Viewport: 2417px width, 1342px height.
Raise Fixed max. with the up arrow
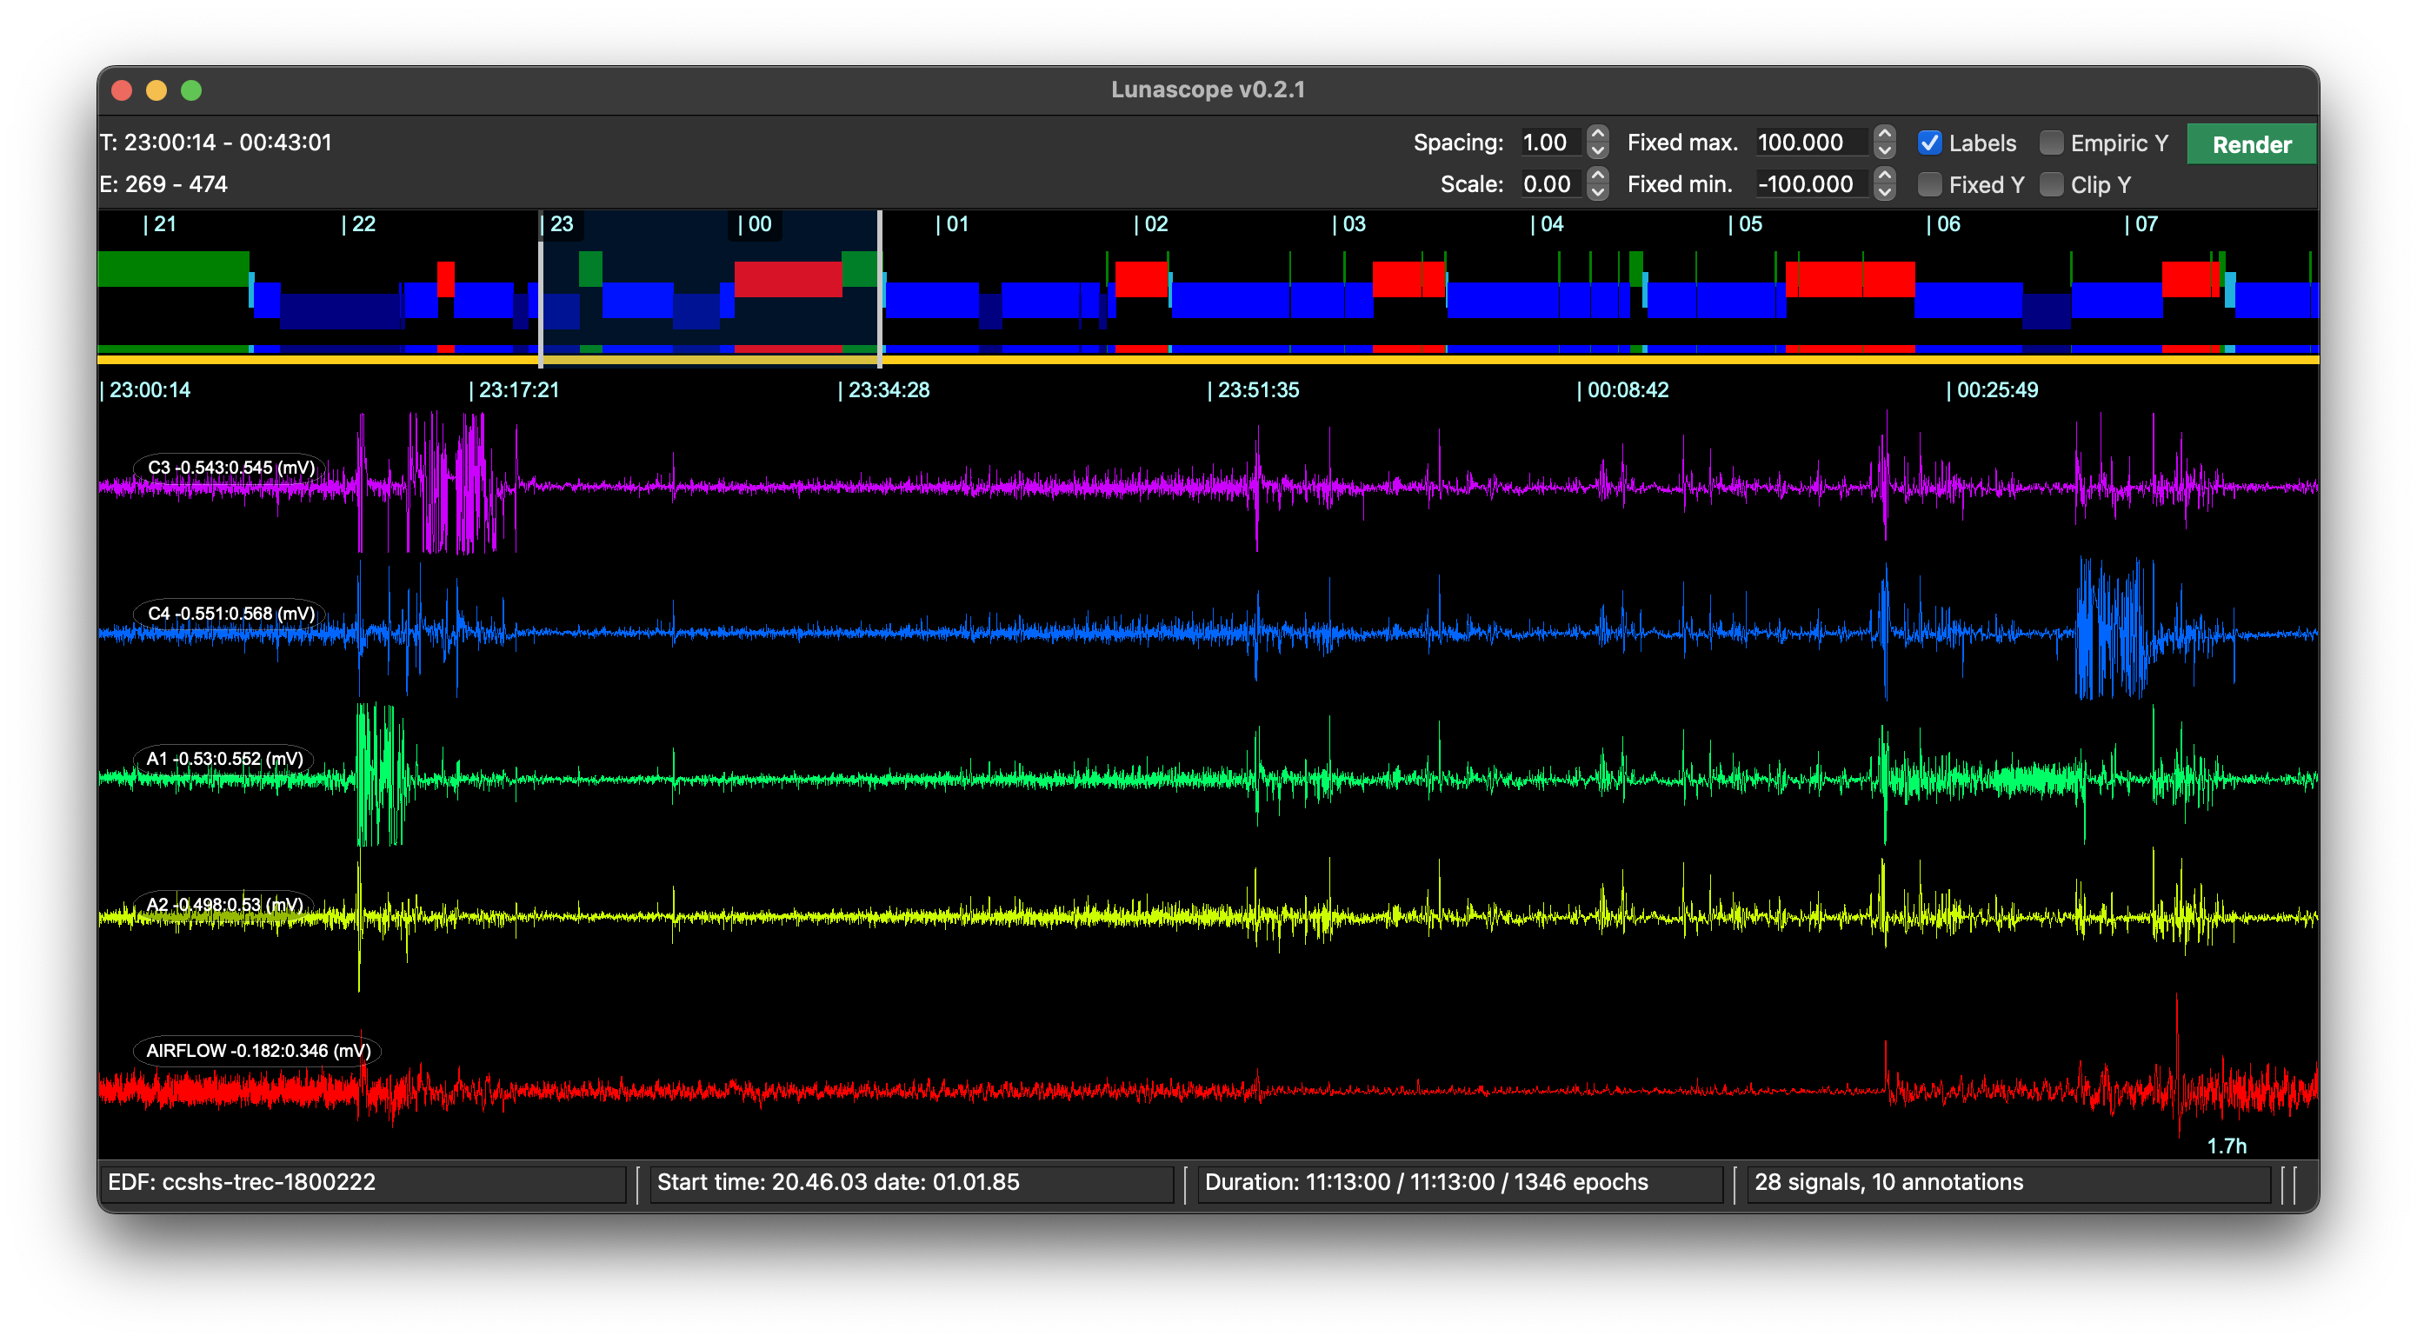(1884, 134)
